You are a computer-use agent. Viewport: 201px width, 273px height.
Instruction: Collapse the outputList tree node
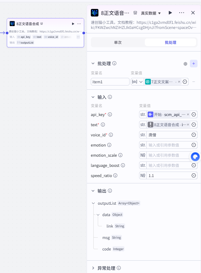93,203
